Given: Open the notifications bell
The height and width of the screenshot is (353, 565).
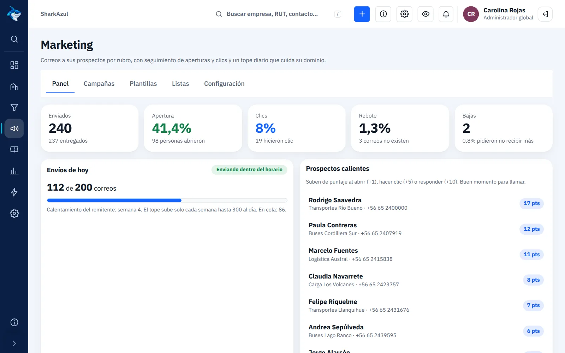Looking at the screenshot, I should pyautogui.click(x=446, y=14).
